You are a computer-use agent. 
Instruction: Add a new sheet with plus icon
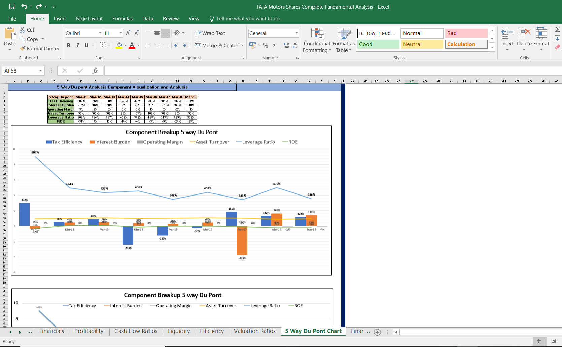pos(377,332)
